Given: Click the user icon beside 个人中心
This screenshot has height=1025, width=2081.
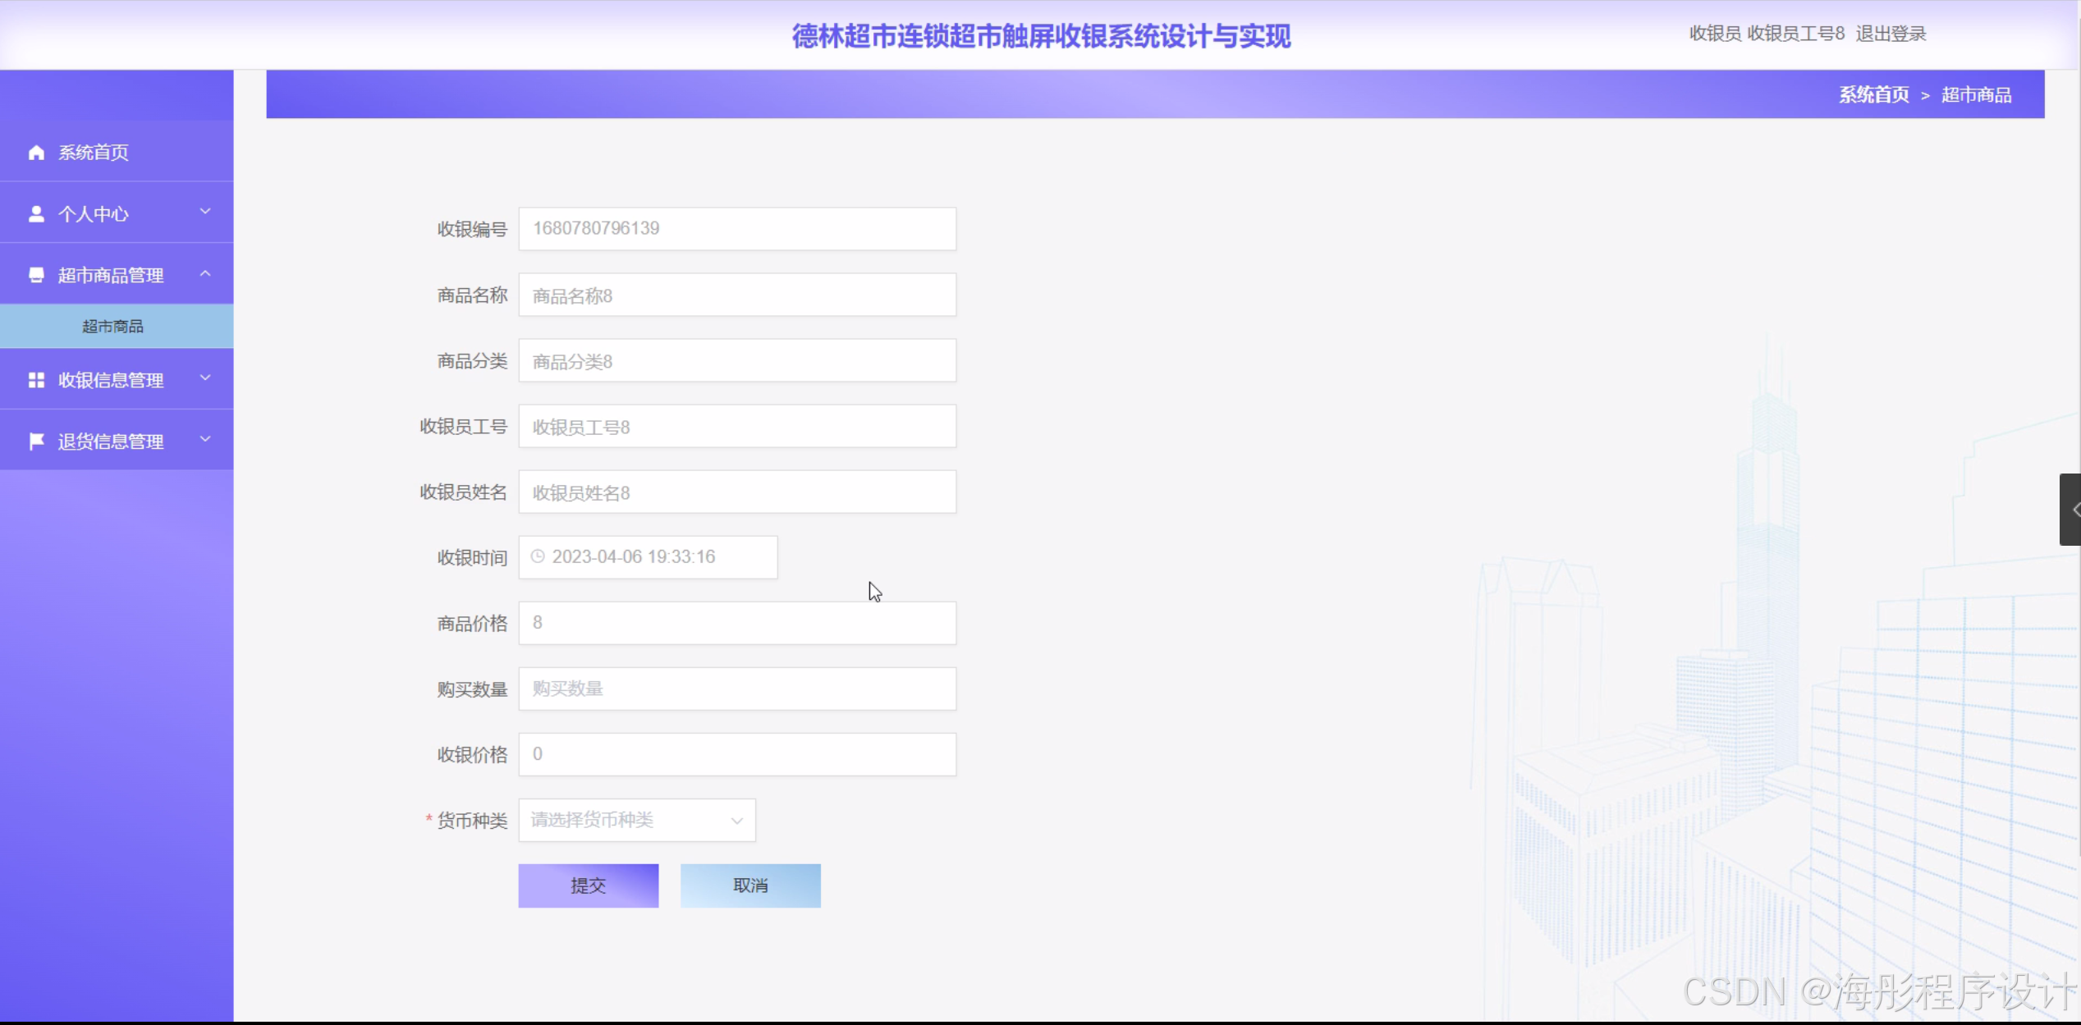Looking at the screenshot, I should pyautogui.click(x=36, y=214).
